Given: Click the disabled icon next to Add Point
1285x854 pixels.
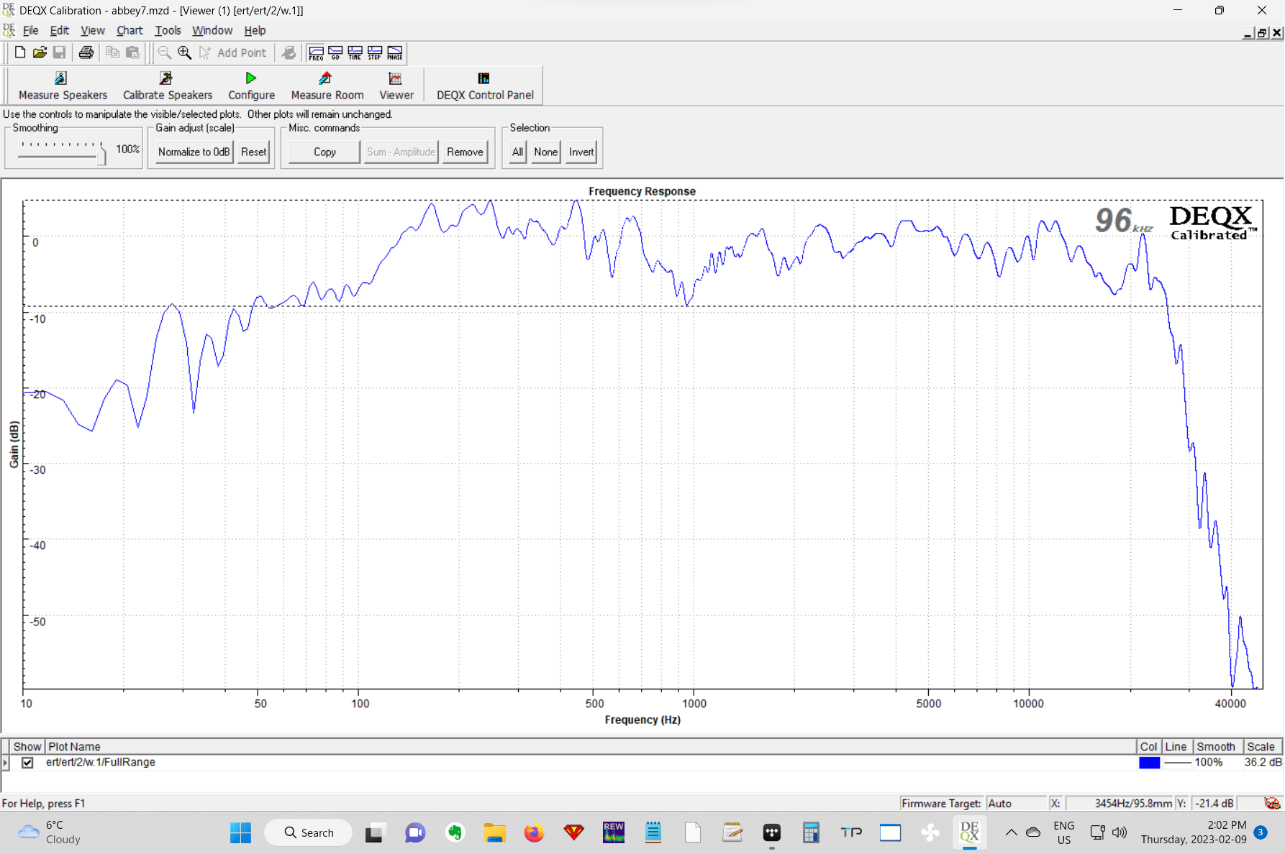Looking at the screenshot, I should point(289,52).
